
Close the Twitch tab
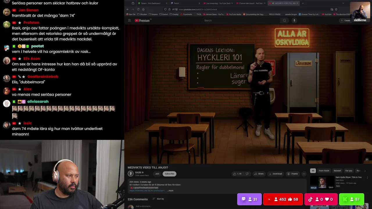coord(199,3)
